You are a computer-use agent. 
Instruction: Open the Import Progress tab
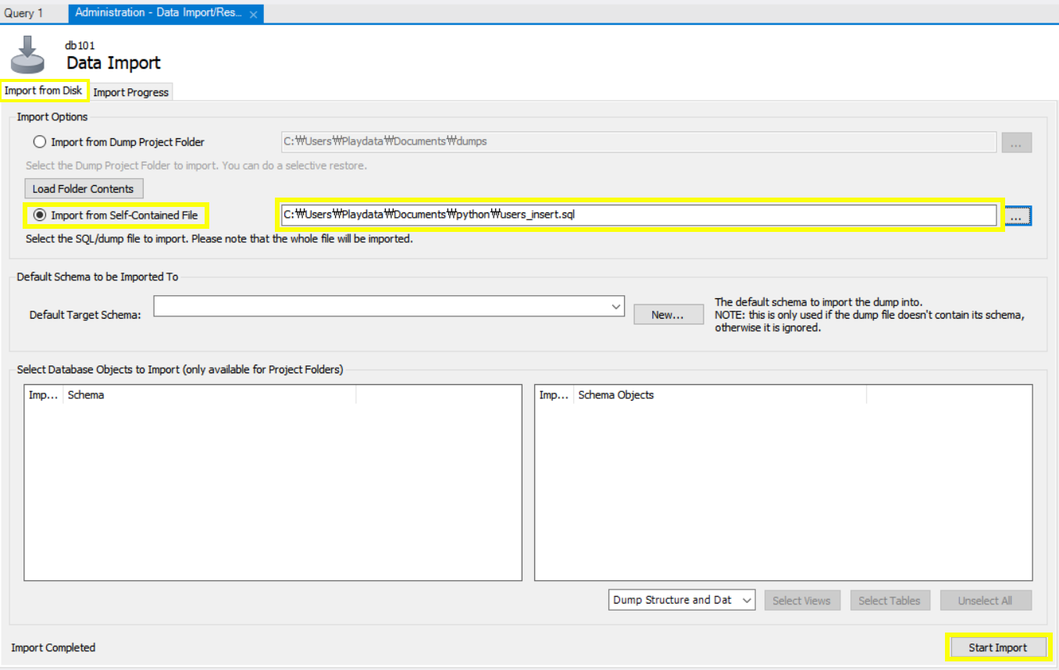[x=131, y=92]
